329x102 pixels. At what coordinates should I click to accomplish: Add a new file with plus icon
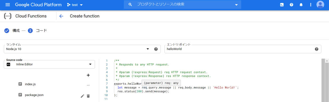point(88,75)
